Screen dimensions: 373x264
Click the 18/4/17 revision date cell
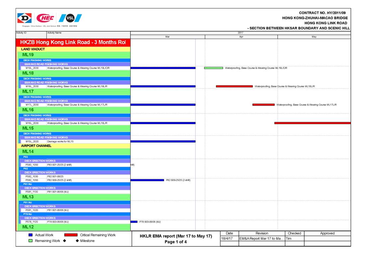(x=229, y=239)
